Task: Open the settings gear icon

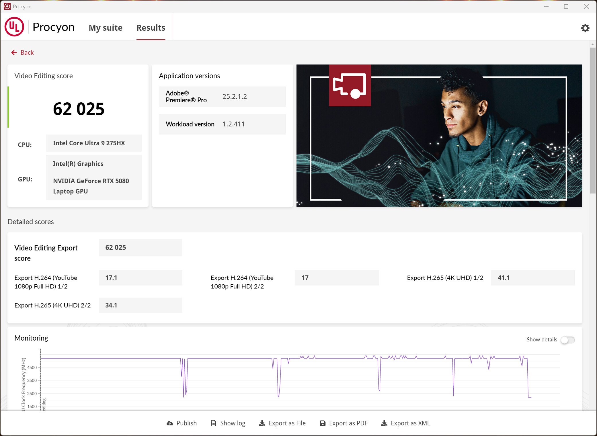Action: coord(585,28)
